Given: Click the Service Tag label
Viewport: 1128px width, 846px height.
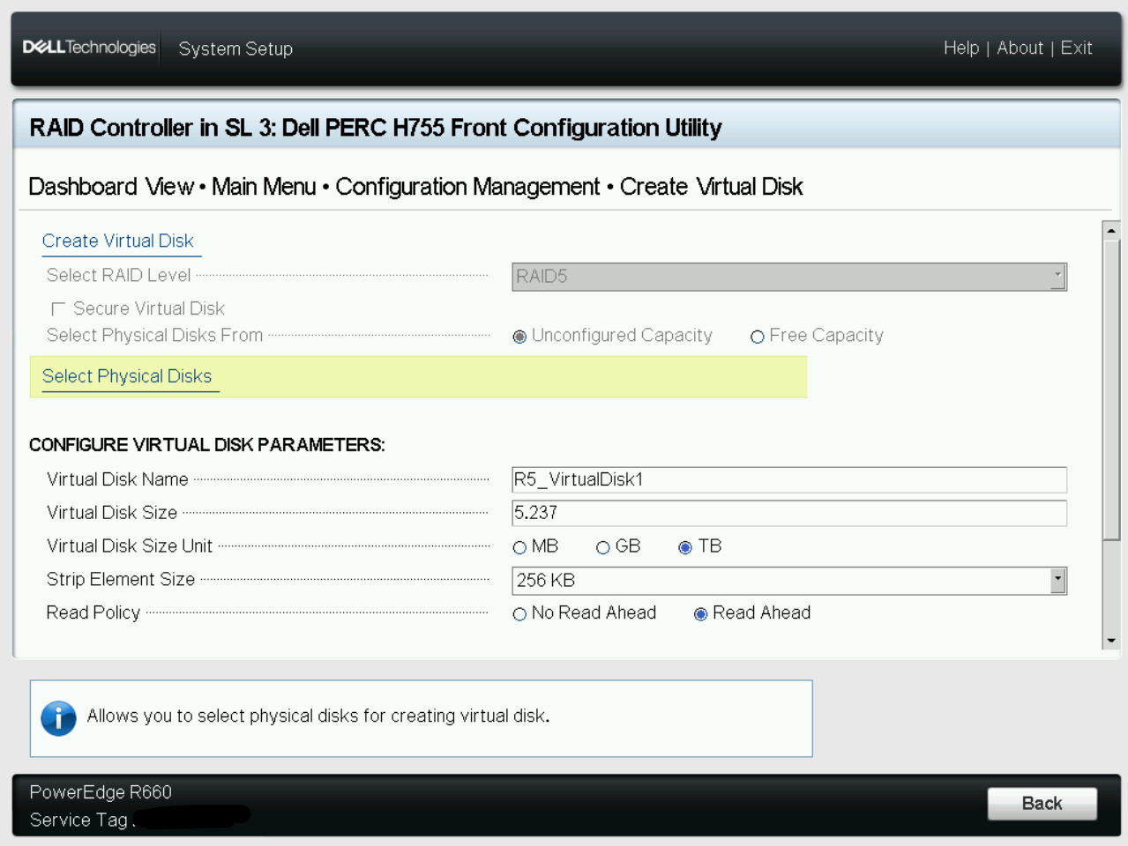Looking at the screenshot, I should click(x=79, y=820).
